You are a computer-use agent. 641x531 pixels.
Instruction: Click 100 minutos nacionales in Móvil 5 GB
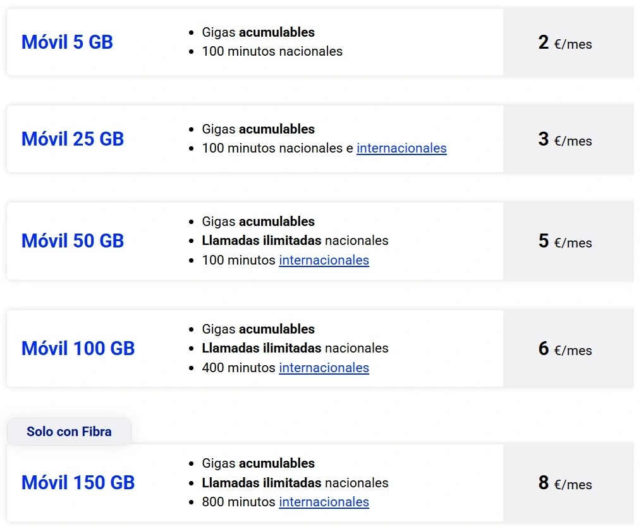point(272,52)
